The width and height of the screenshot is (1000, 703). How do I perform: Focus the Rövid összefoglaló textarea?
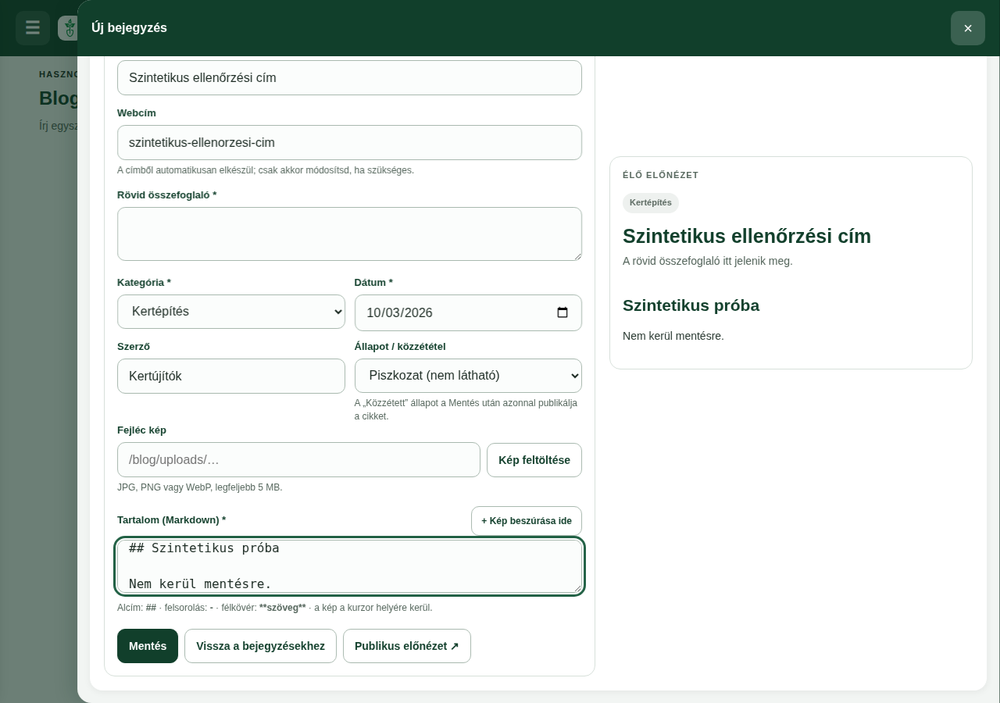pyautogui.click(x=349, y=234)
